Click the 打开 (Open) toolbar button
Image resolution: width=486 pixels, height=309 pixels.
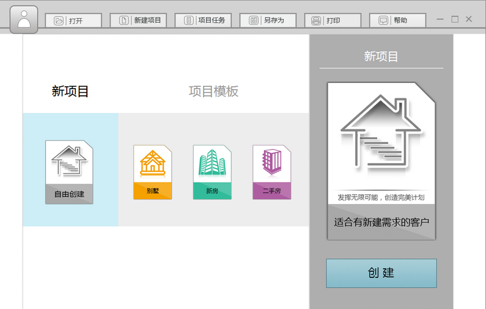click(x=73, y=20)
